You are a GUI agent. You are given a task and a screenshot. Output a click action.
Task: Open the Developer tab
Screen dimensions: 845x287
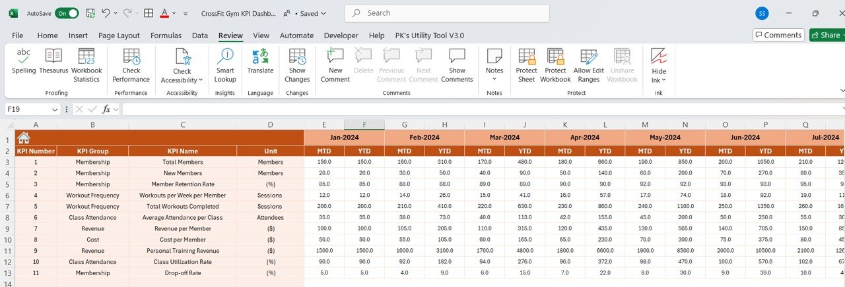coord(341,36)
